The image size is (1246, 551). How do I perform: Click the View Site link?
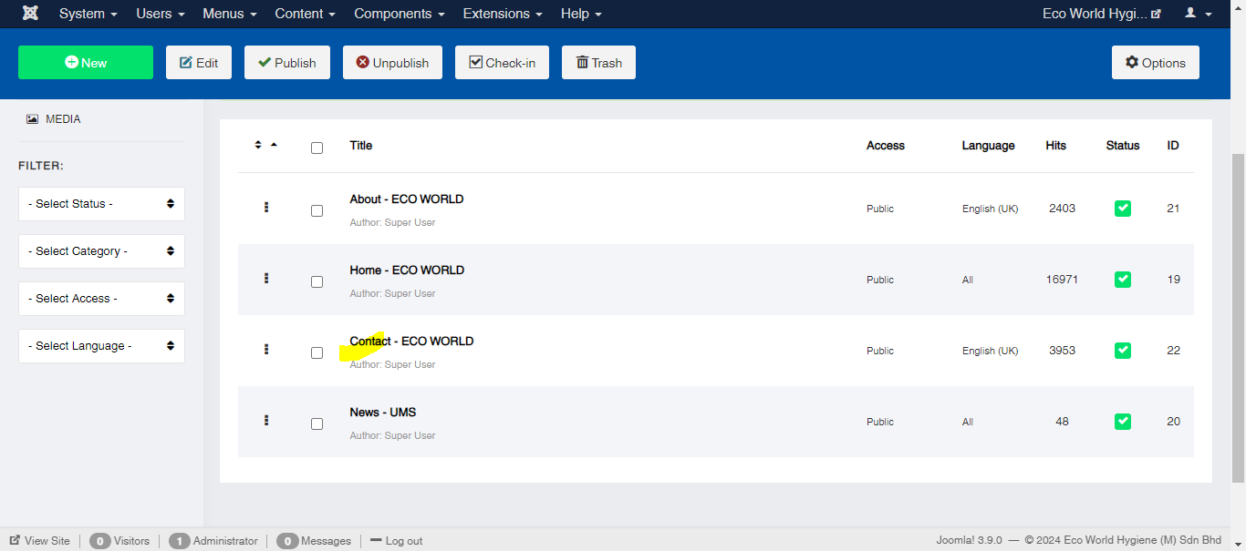(x=40, y=540)
